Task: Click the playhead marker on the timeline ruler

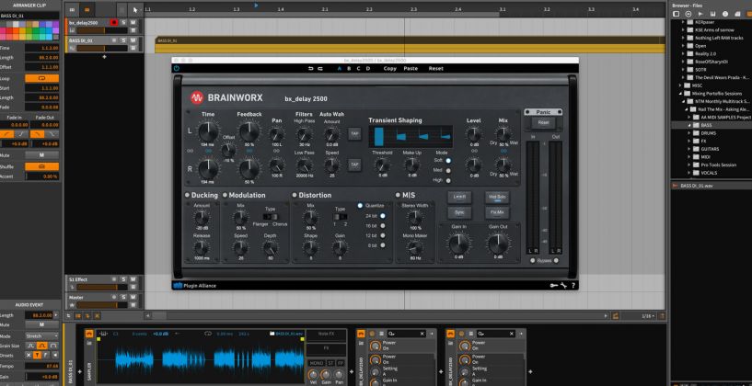Action: [256, 5]
